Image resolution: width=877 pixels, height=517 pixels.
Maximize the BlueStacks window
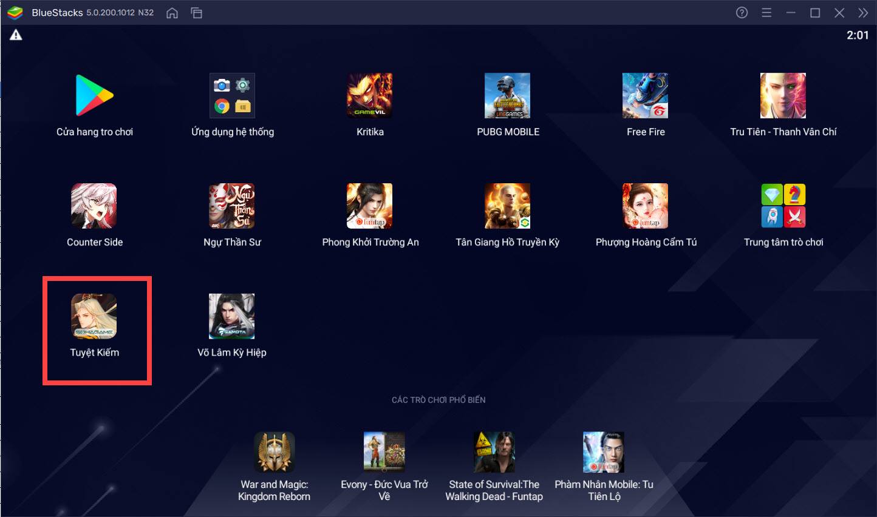click(815, 13)
